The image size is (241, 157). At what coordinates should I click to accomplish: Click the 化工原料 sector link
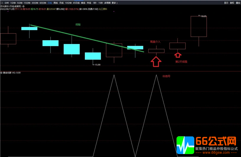(103, 9)
